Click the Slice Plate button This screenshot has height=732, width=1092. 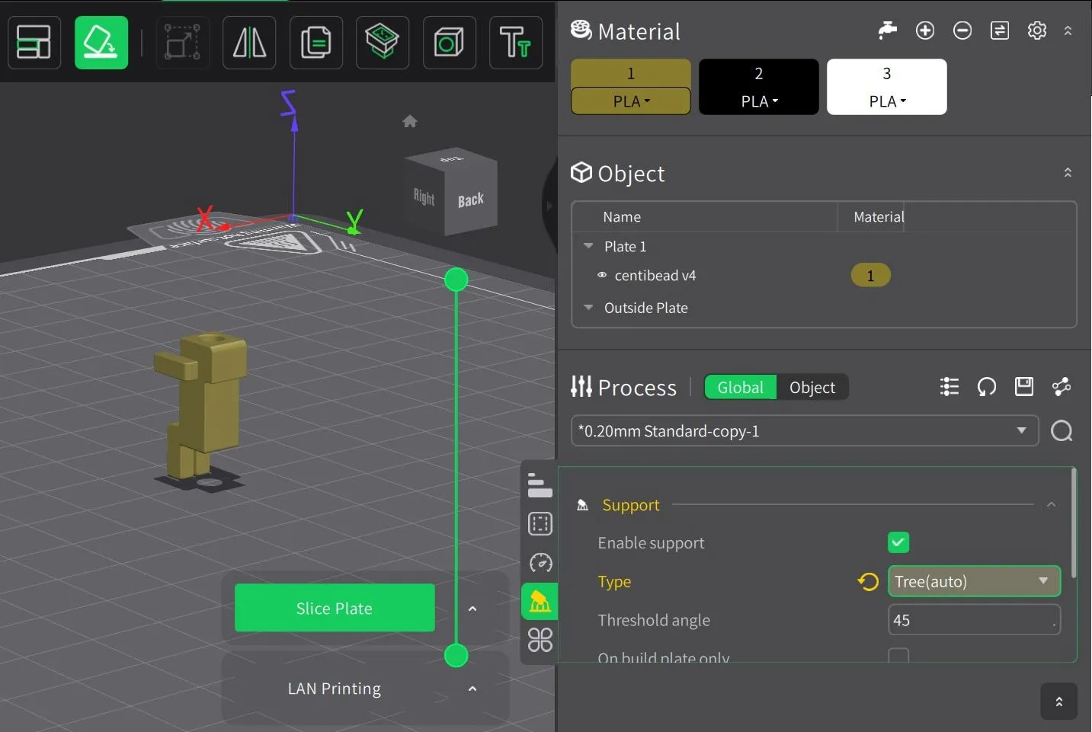(335, 608)
